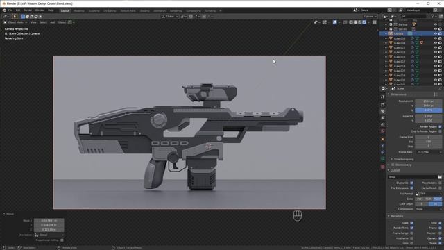Open the Object Mode dropdown

tap(15, 22)
